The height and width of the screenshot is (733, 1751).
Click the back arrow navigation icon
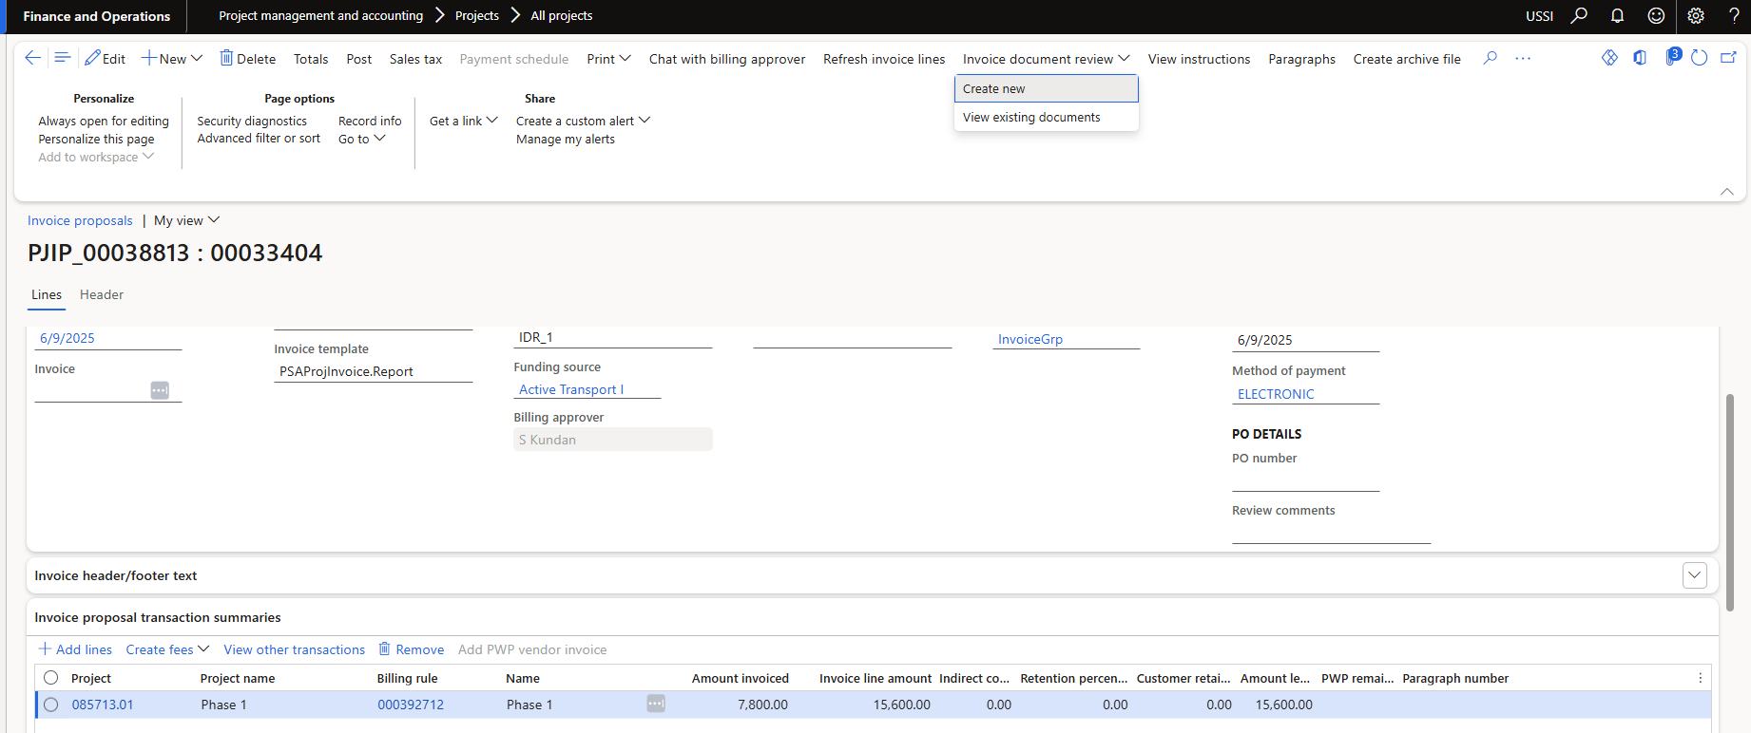coord(32,58)
